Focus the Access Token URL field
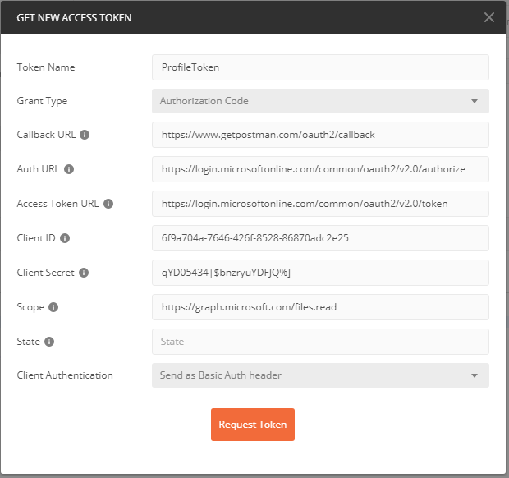Image resolution: width=509 pixels, height=478 pixels. click(320, 204)
